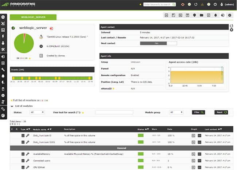The width and height of the screenshot is (237, 170).
Task: Open the gear manage icon in the agent toolbar
Action: tap(230, 15)
